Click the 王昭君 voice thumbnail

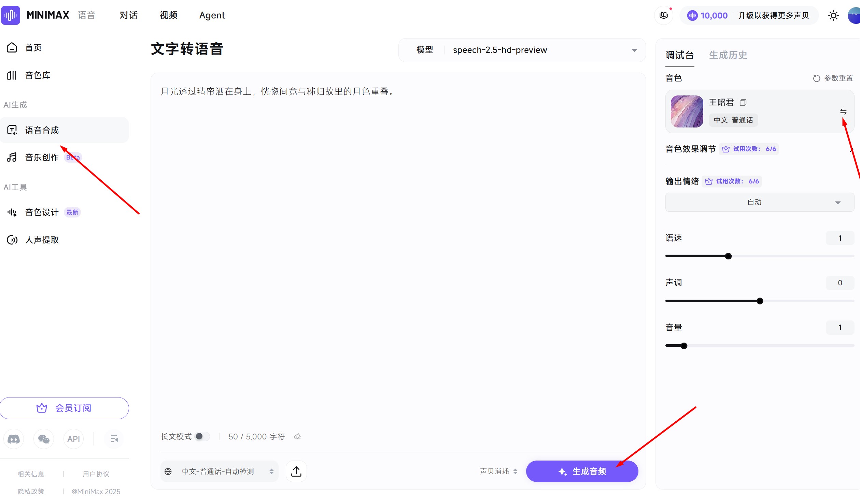click(x=687, y=111)
